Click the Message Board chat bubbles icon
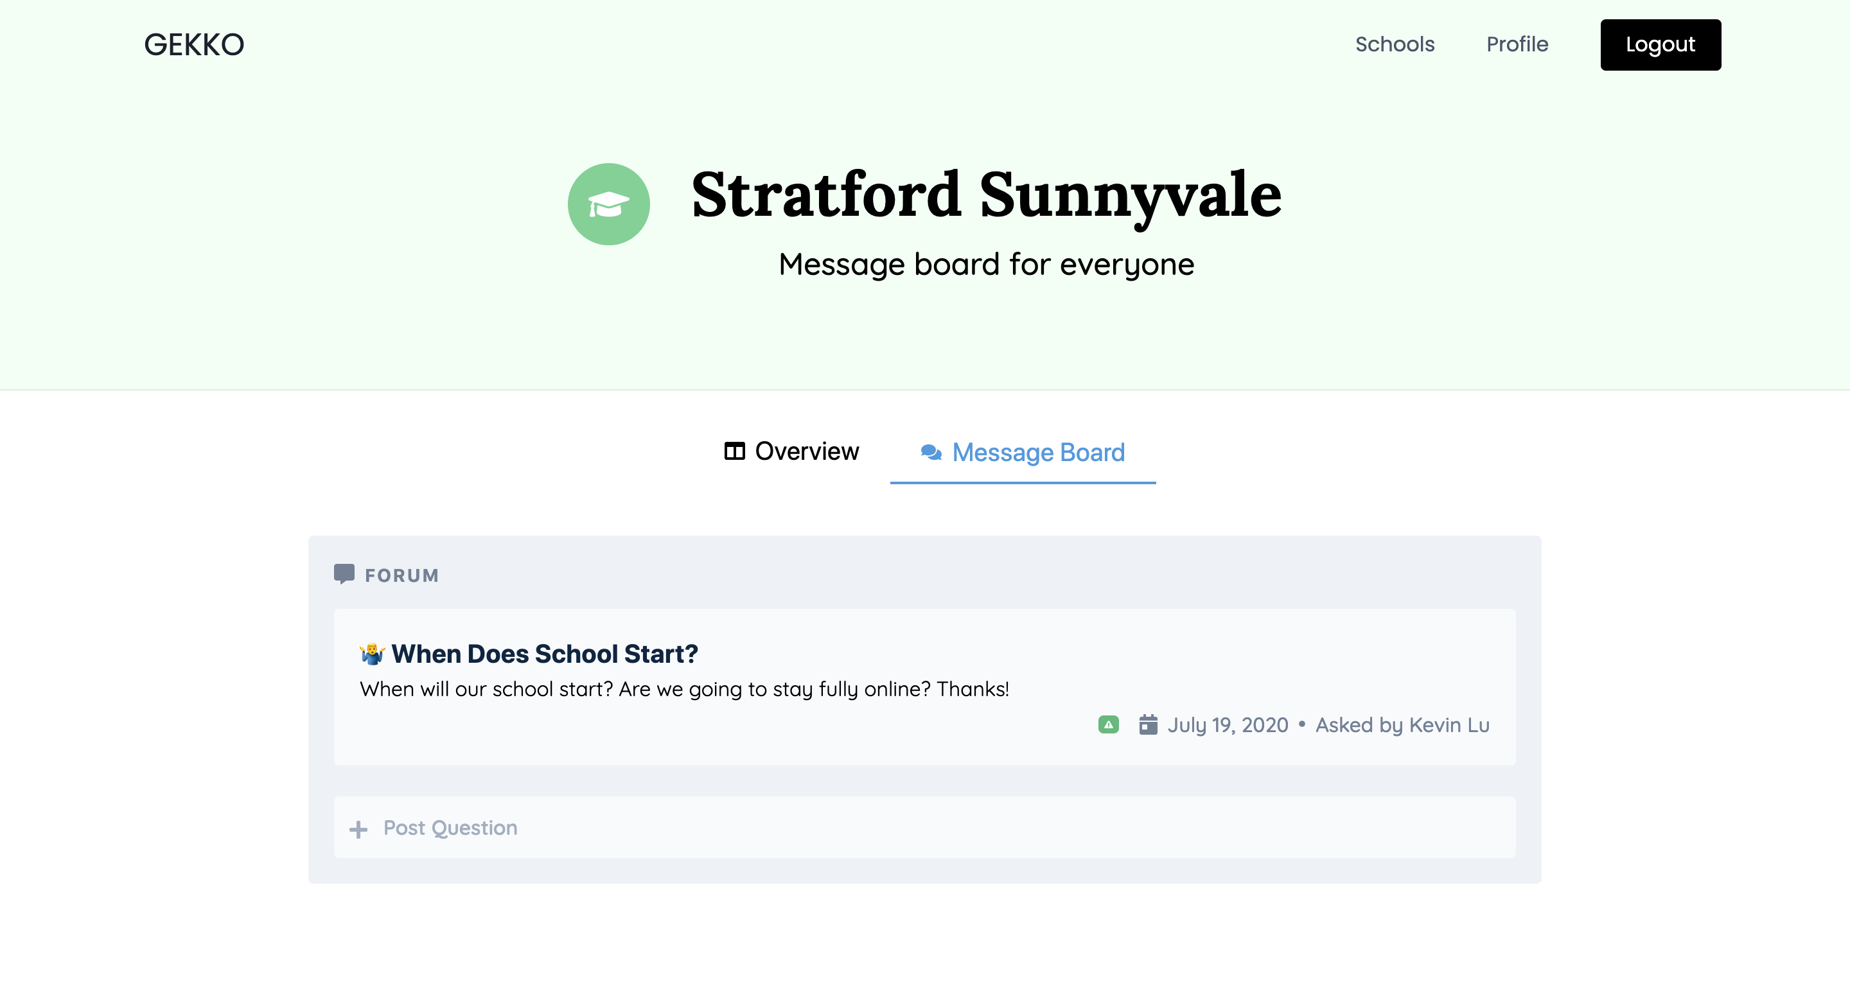This screenshot has height=1007, width=1850. click(931, 453)
